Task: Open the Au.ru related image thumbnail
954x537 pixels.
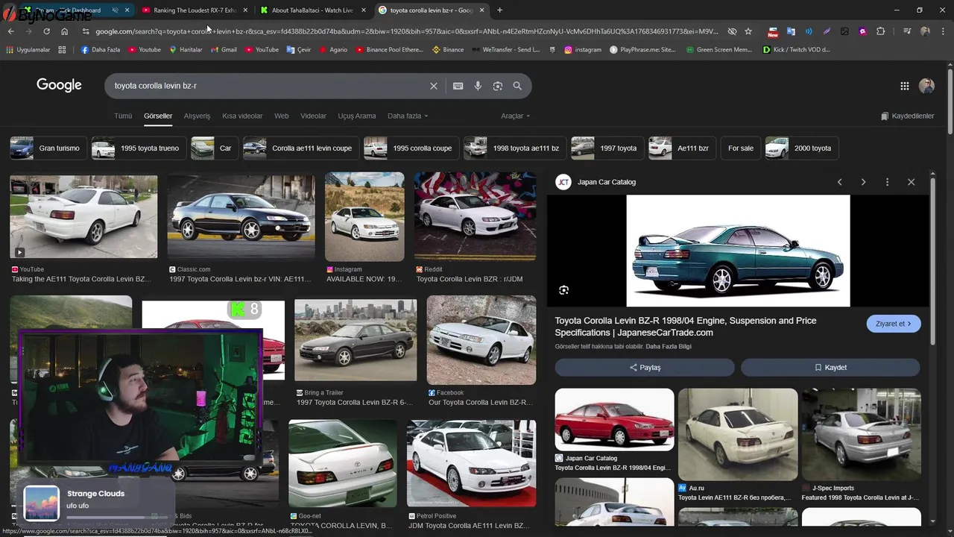Action: [738, 434]
